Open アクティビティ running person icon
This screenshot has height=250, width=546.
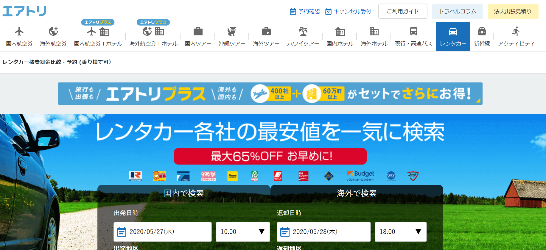tap(516, 31)
